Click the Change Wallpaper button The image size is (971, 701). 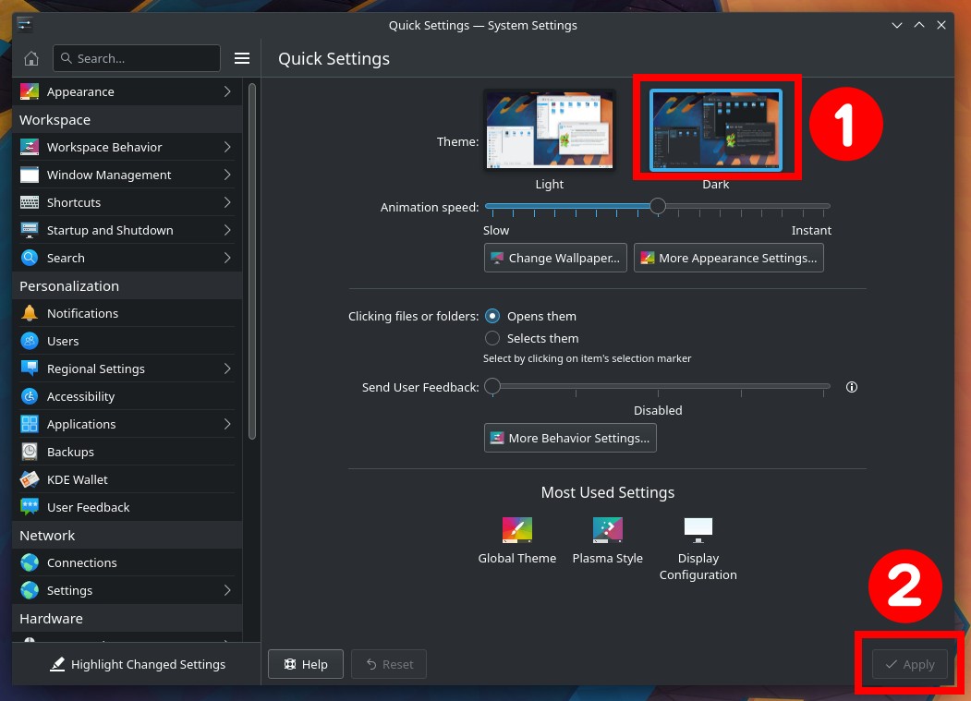pos(555,258)
